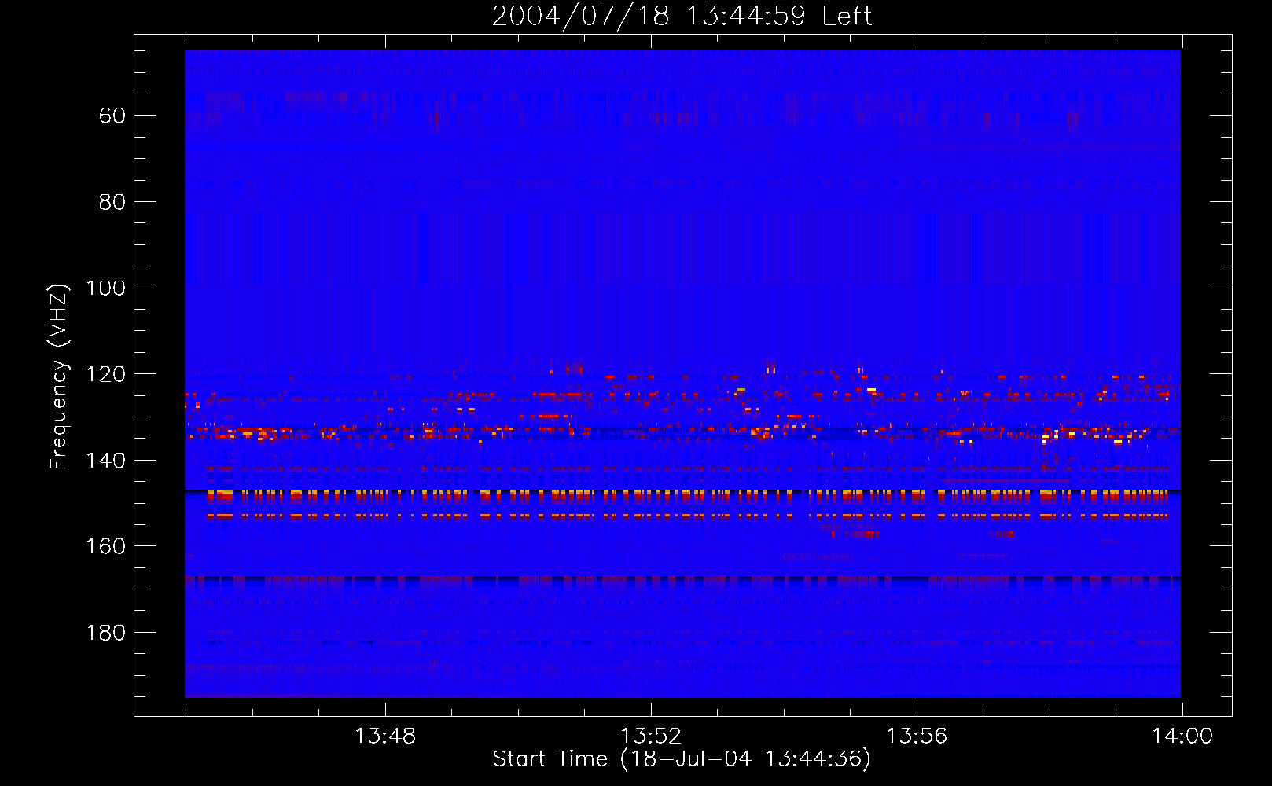Click the 14:00 time tick label

(x=1182, y=736)
